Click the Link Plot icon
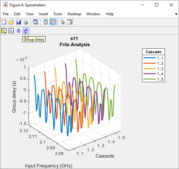This screenshot has height=169, width=179. coord(36,22)
